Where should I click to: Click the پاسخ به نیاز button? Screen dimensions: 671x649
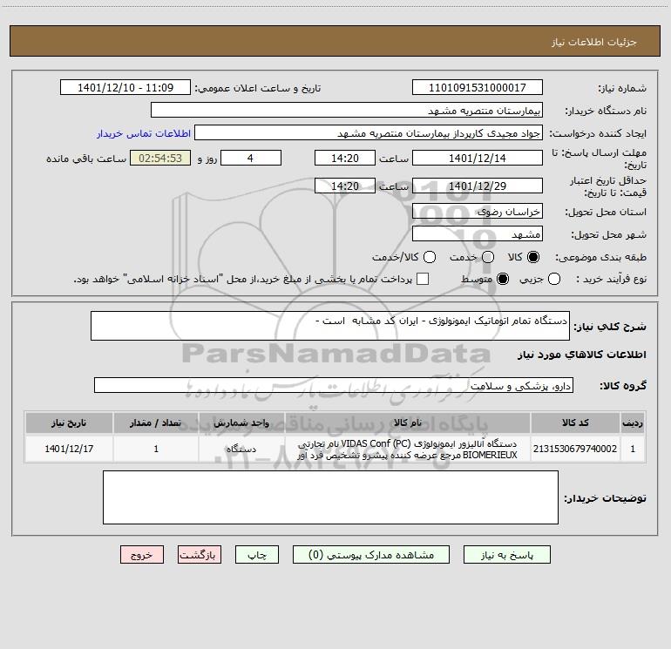point(507,555)
